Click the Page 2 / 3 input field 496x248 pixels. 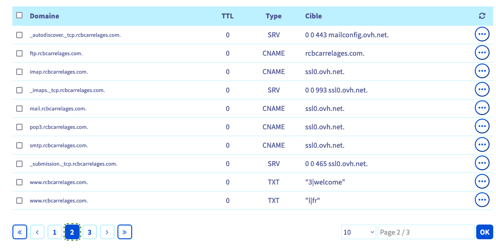coord(426,232)
